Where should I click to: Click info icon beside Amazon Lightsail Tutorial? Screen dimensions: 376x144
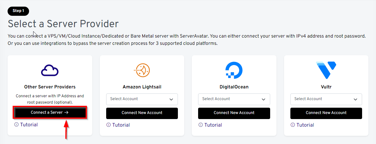coord(109,125)
